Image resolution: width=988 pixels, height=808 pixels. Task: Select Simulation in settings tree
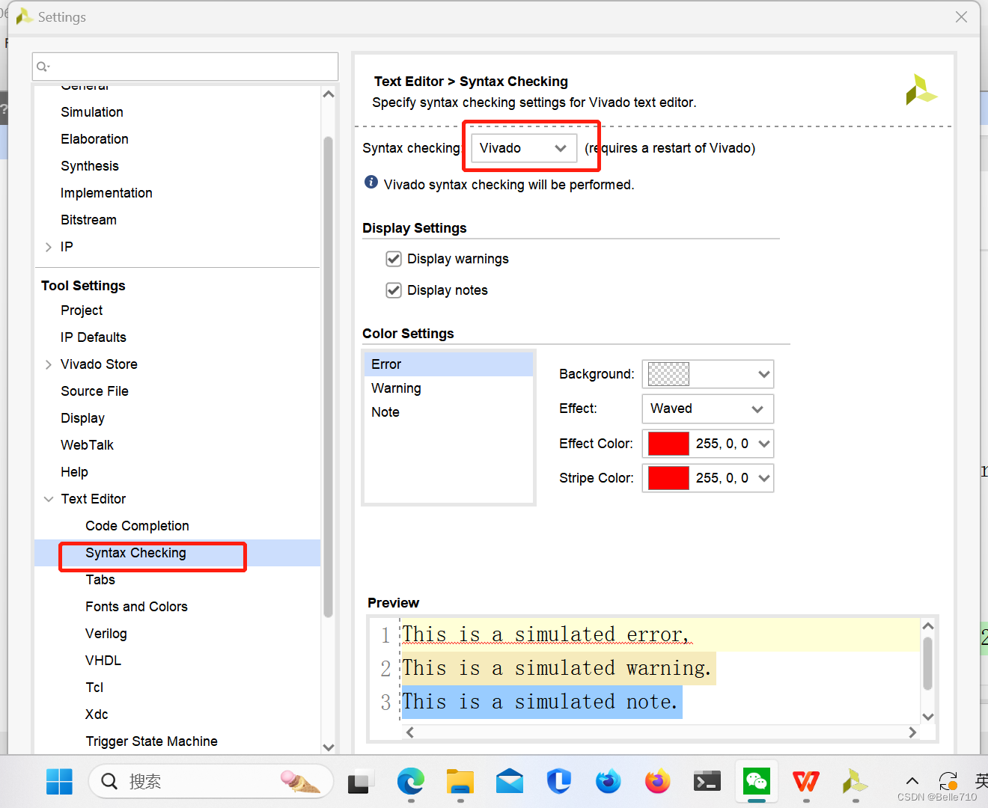(x=92, y=112)
